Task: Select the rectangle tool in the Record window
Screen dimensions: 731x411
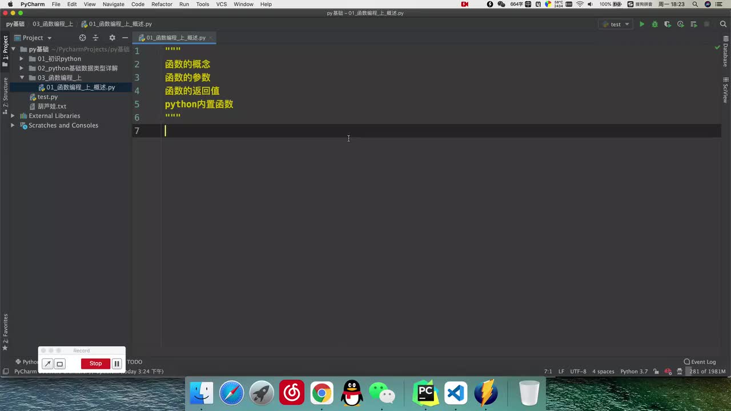Action: (x=59, y=364)
